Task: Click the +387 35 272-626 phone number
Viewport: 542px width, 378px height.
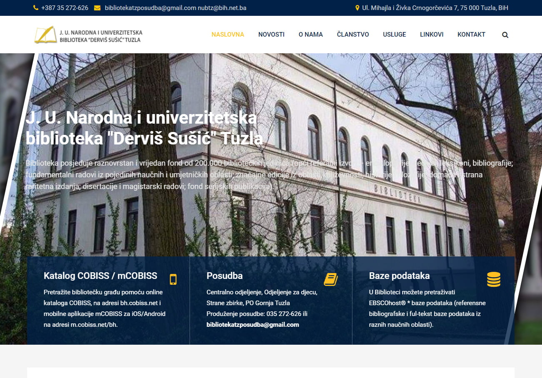Action: click(x=65, y=8)
